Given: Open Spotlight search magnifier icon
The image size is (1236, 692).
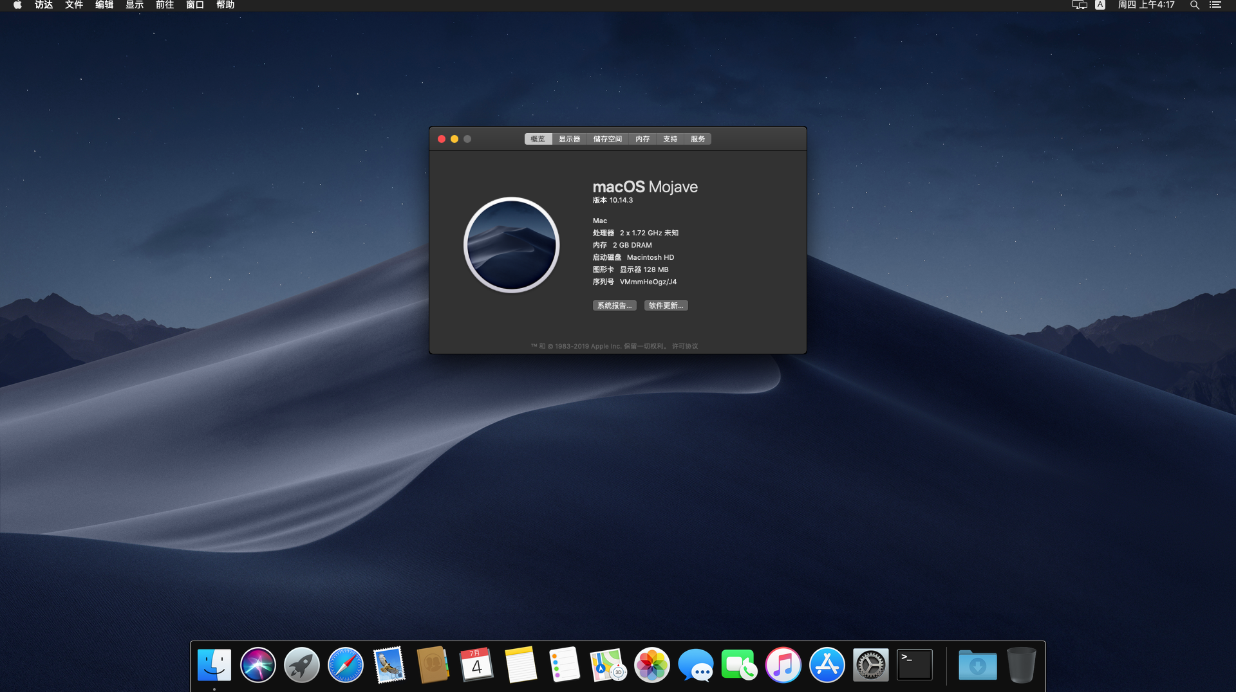Looking at the screenshot, I should 1194,5.
